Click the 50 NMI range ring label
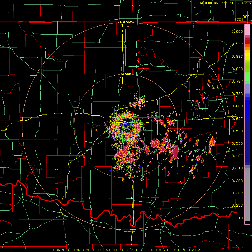The image size is (252, 252). coord(126,74)
